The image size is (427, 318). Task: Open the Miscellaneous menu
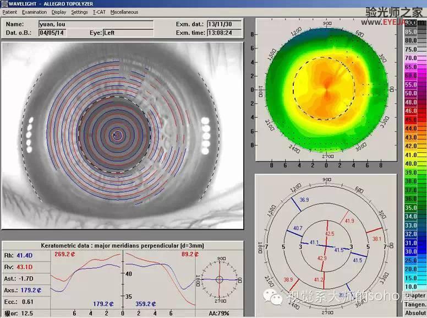point(124,12)
